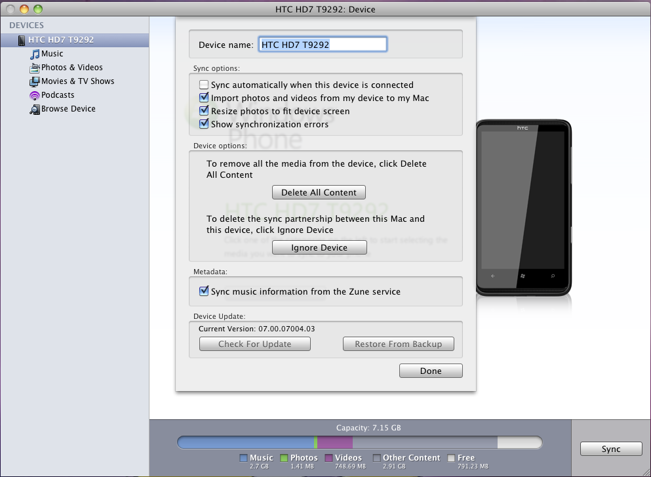Click the Browse Device magnifier icon

pyautogui.click(x=35, y=109)
